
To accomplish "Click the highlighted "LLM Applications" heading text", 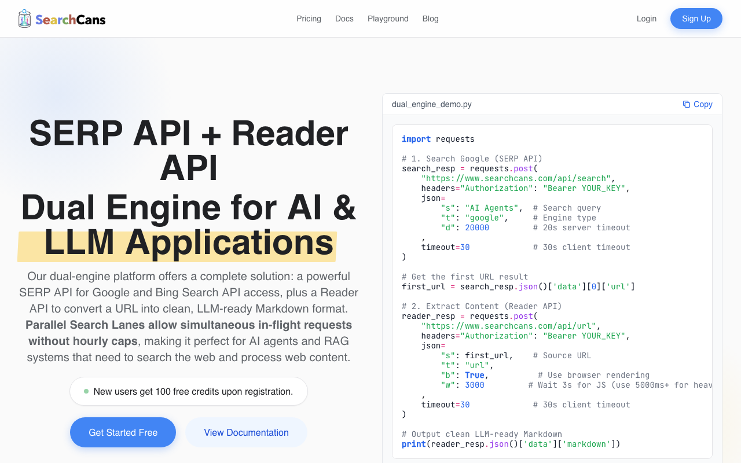I will [x=189, y=243].
